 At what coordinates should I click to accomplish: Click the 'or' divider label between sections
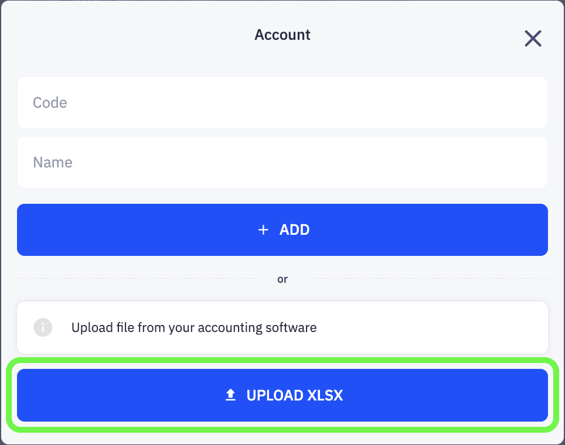282,279
